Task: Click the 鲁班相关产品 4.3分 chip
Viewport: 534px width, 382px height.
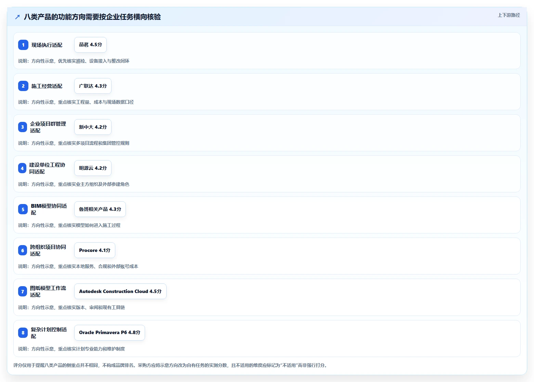Action: tap(100, 209)
